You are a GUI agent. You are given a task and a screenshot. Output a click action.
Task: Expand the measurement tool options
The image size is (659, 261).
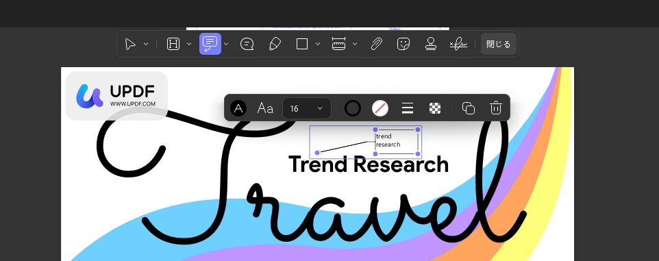[x=355, y=44]
